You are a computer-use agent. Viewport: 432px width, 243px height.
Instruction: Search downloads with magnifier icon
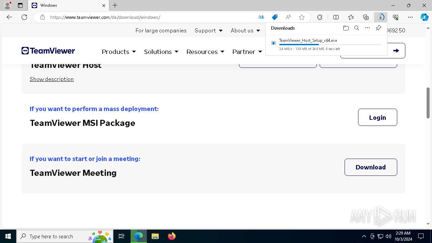coord(356,28)
